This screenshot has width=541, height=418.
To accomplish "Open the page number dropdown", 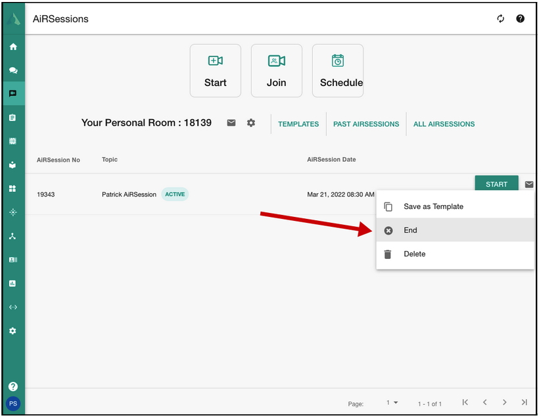I will click(392, 403).
